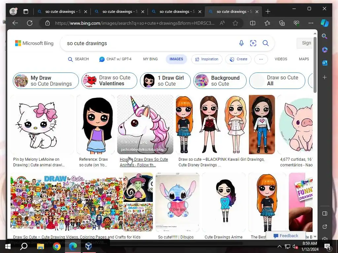338x253 pixels.
Task: Open the Stitch holding heart image
Action: 177,202
